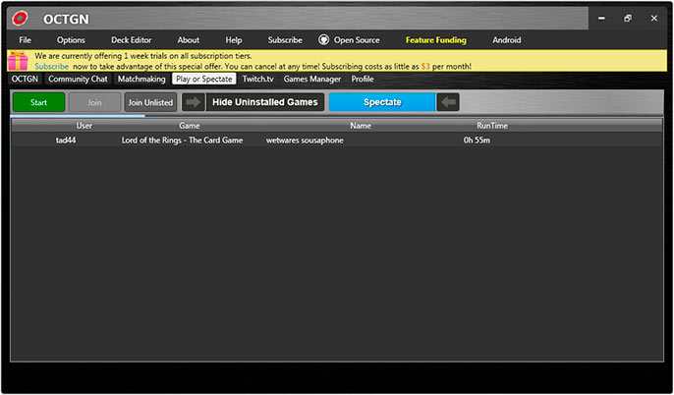
Task: Click the Subscribe menu item
Action: [x=285, y=40]
